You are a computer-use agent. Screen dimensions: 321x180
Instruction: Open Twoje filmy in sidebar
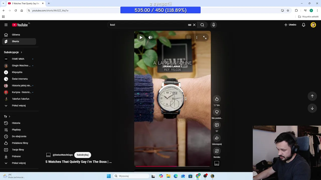click(x=19, y=150)
